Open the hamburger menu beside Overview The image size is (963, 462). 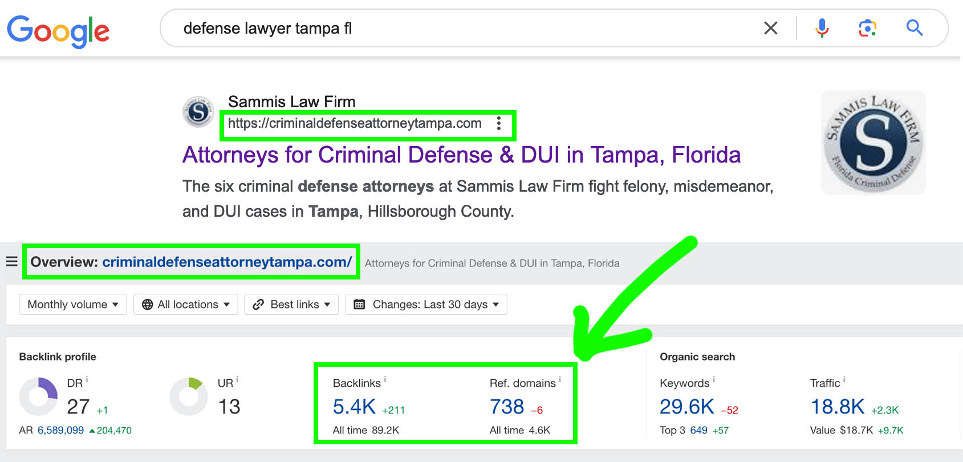11,262
